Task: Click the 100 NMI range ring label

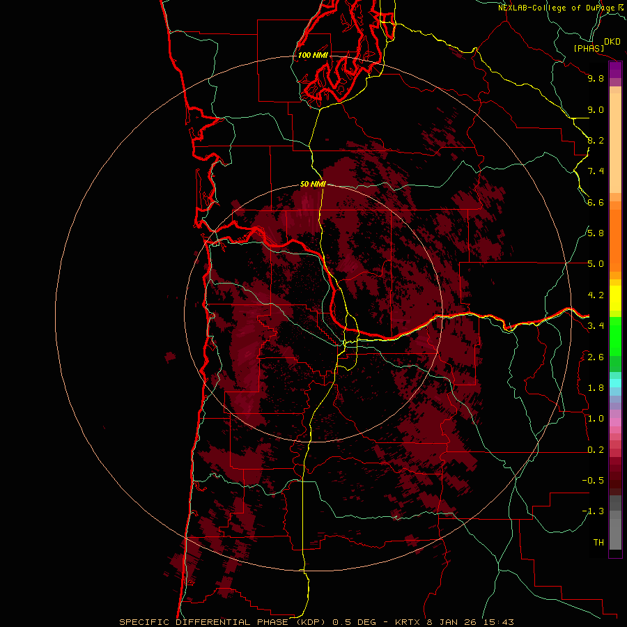Action: pyautogui.click(x=313, y=55)
